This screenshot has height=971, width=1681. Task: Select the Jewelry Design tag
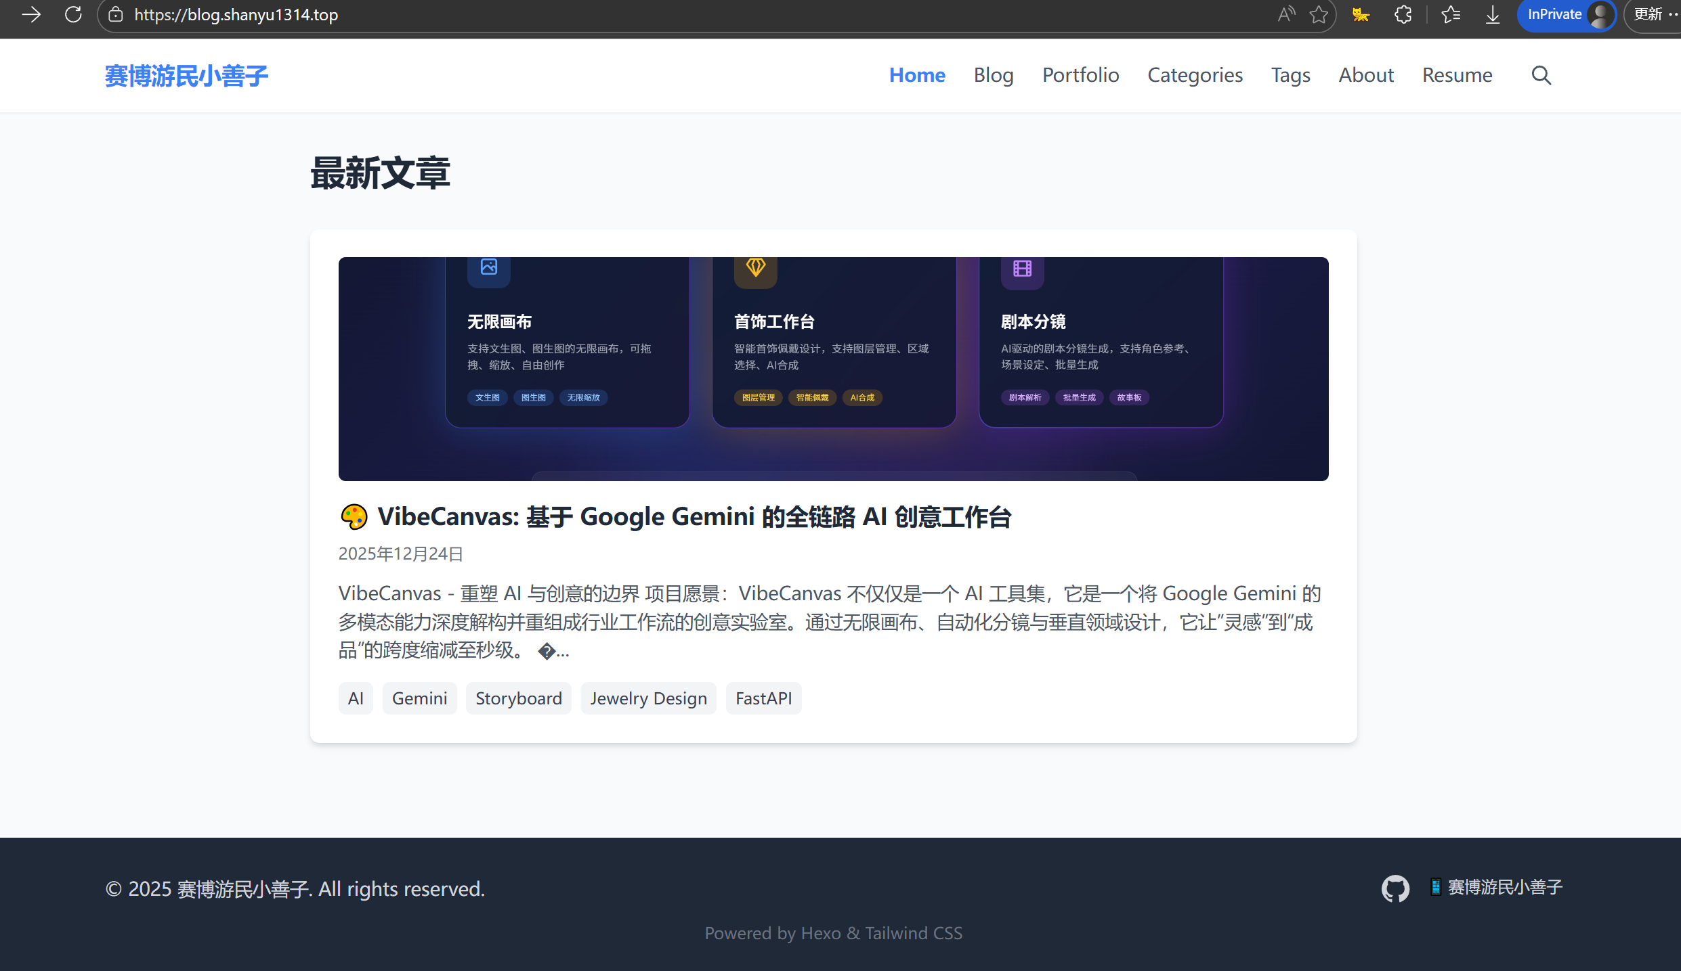648,698
